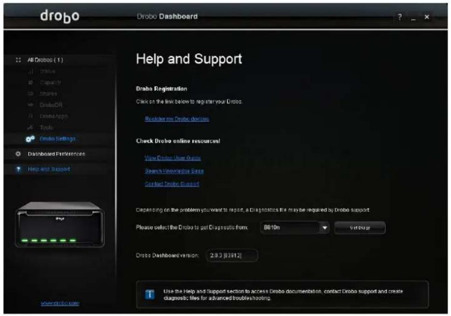Screen dimensions: 451x316
Task: Open Dashboard Preferences
Action: pos(56,154)
